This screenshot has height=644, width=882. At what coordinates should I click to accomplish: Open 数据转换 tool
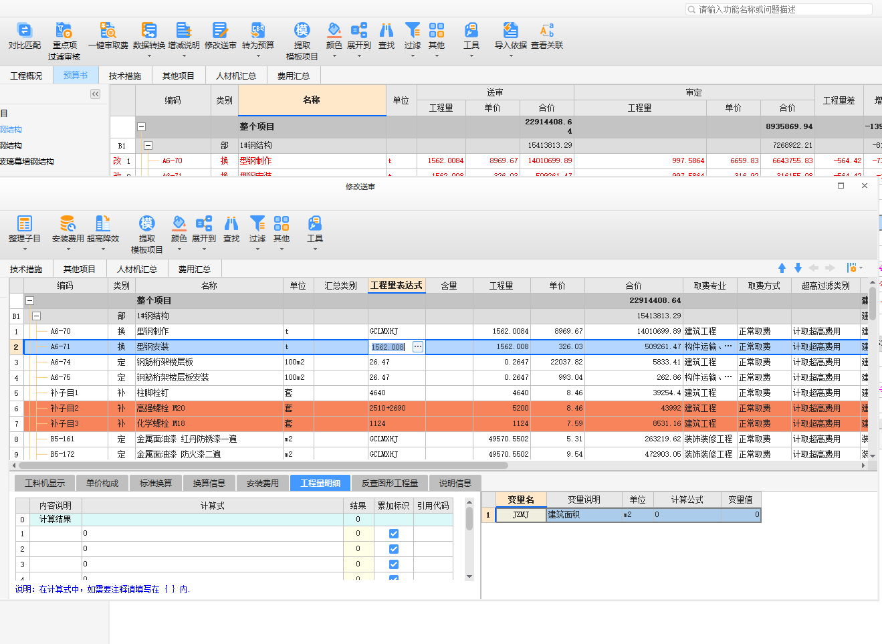[149, 30]
